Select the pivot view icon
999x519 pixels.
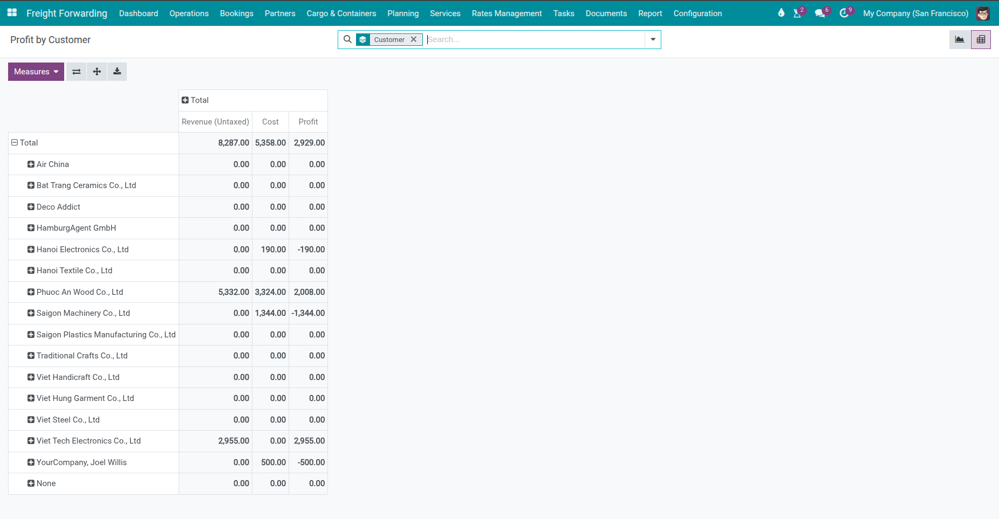pyautogui.click(x=981, y=39)
